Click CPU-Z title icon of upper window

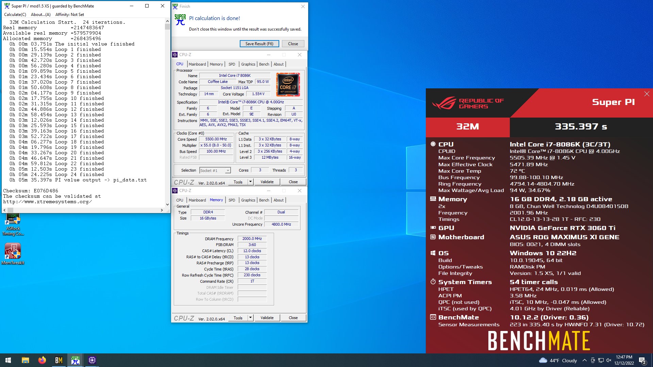pos(175,55)
